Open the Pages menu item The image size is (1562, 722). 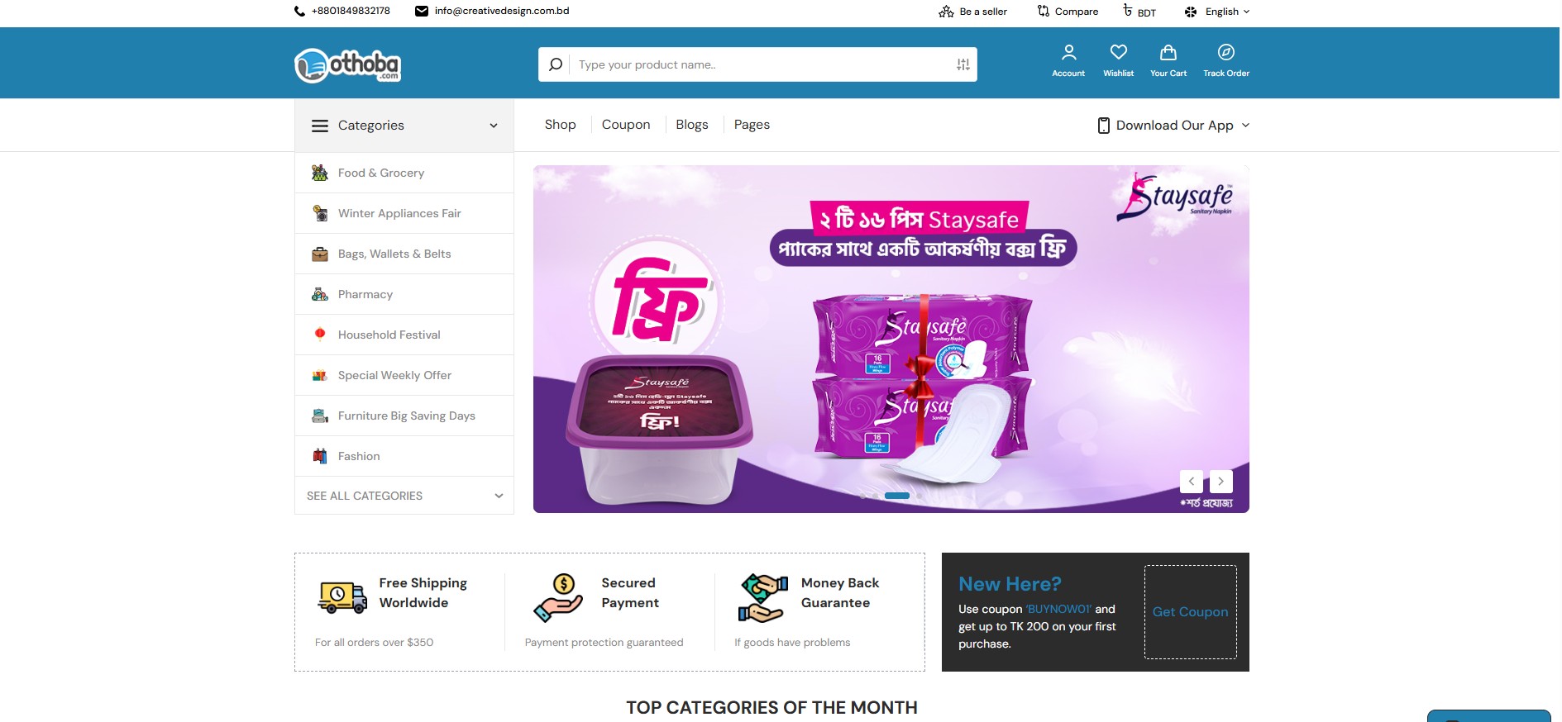[752, 125]
